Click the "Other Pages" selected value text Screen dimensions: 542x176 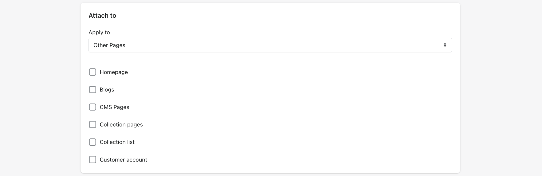pos(109,45)
